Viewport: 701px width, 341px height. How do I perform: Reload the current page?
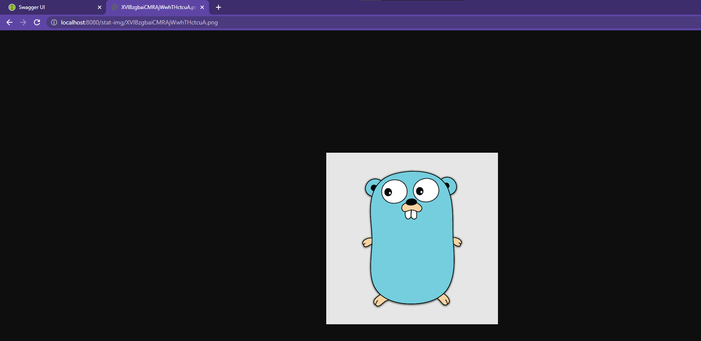tap(37, 22)
